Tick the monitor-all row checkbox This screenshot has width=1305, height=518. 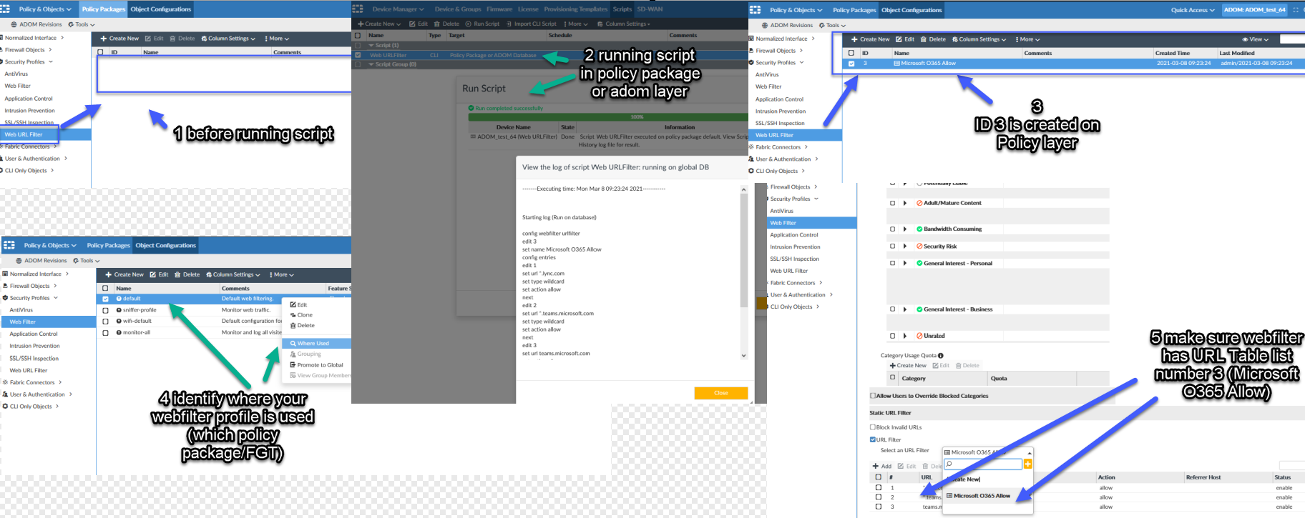(x=105, y=332)
